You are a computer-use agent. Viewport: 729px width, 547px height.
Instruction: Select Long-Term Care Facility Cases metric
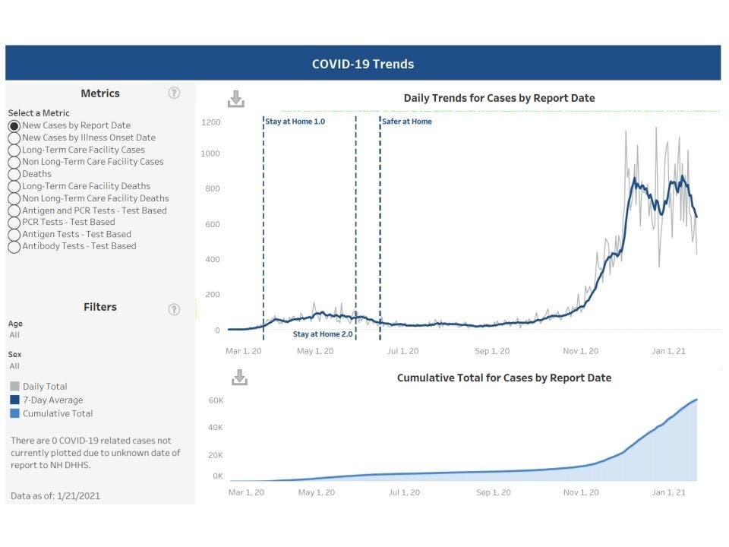[x=14, y=150]
